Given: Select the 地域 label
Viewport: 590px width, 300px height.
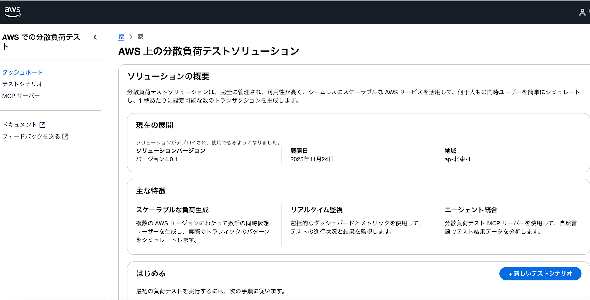Looking at the screenshot, I should [x=450, y=151].
